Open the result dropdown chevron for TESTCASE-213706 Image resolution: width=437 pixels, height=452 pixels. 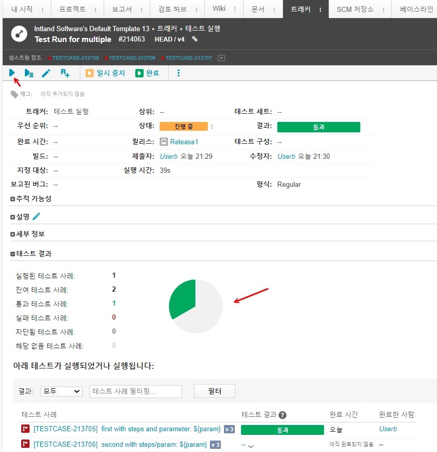pos(251,446)
